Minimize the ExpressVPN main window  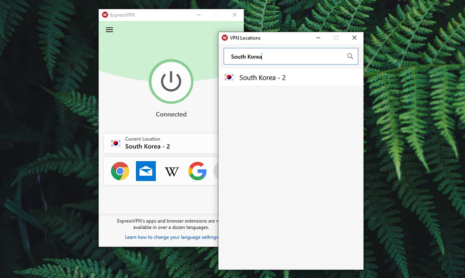(x=199, y=15)
